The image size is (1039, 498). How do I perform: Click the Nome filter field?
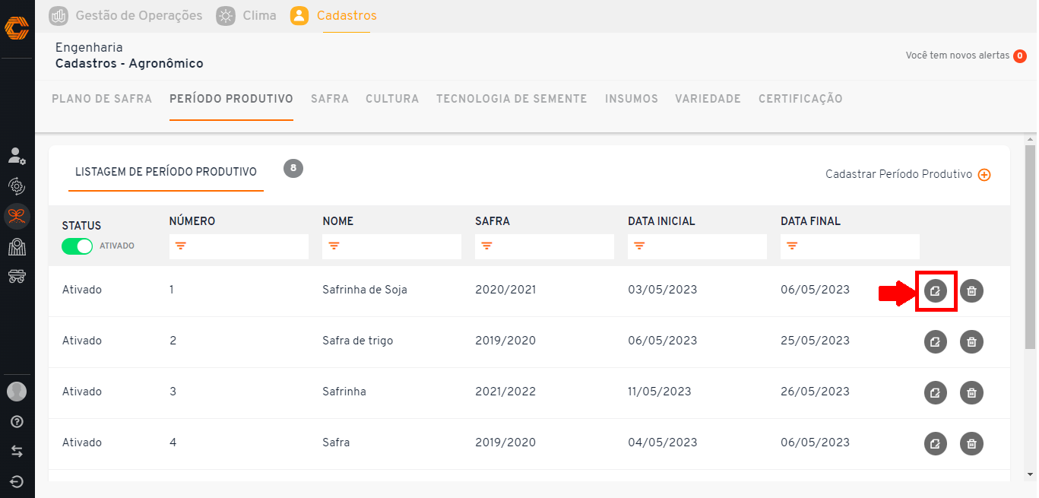391,246
